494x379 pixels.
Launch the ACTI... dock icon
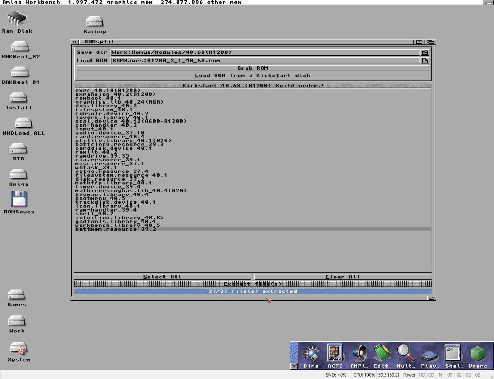(x=336, y=356)
